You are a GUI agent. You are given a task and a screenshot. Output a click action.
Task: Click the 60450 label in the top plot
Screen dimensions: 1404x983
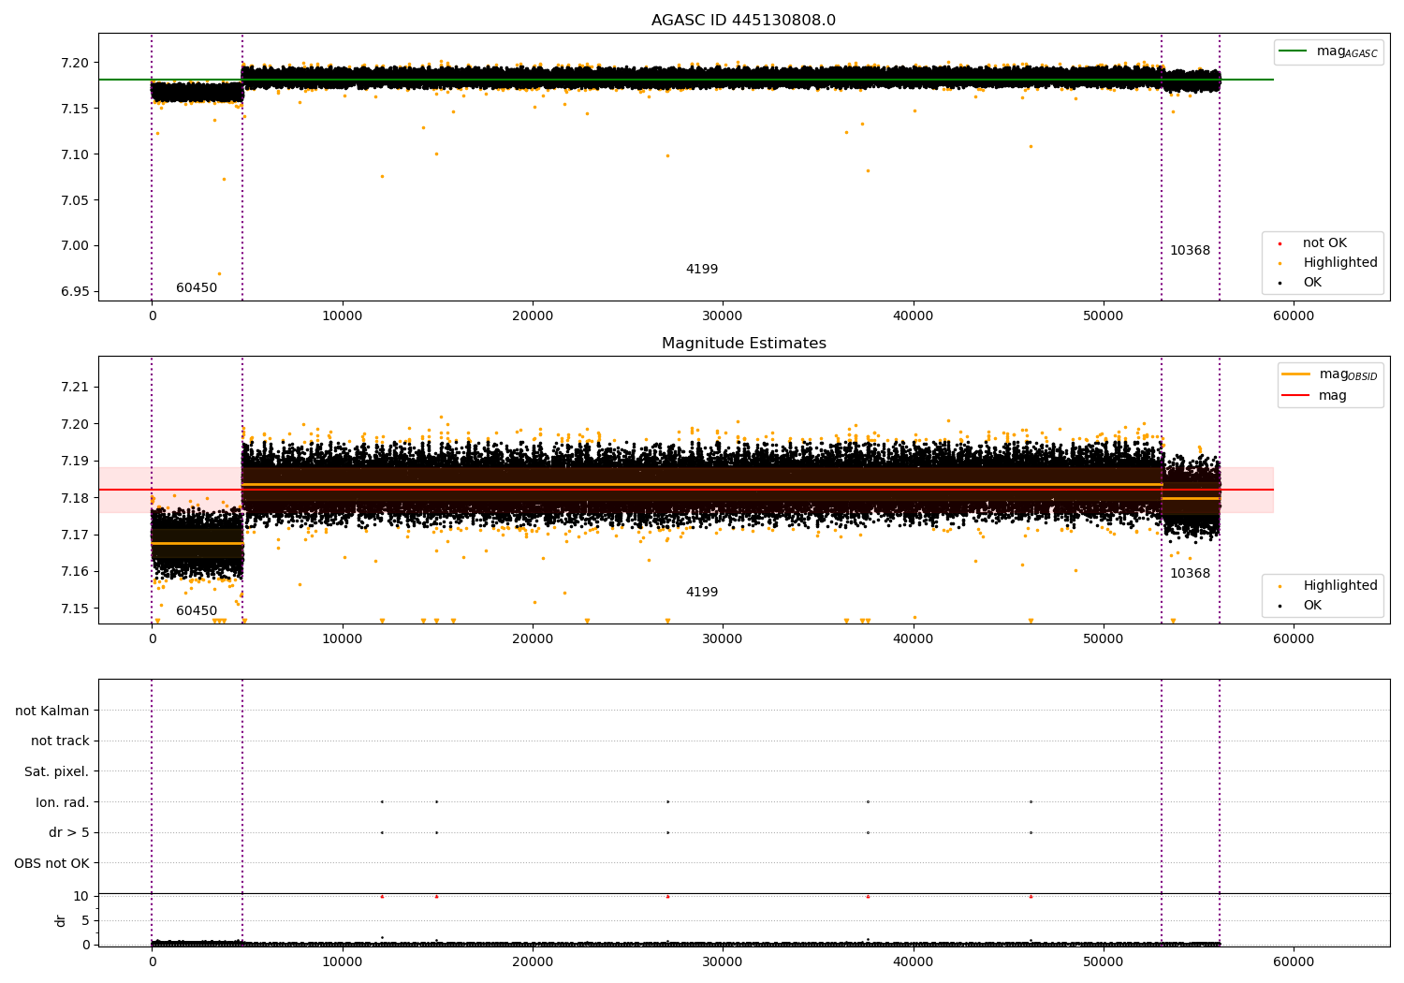point(197,288)
